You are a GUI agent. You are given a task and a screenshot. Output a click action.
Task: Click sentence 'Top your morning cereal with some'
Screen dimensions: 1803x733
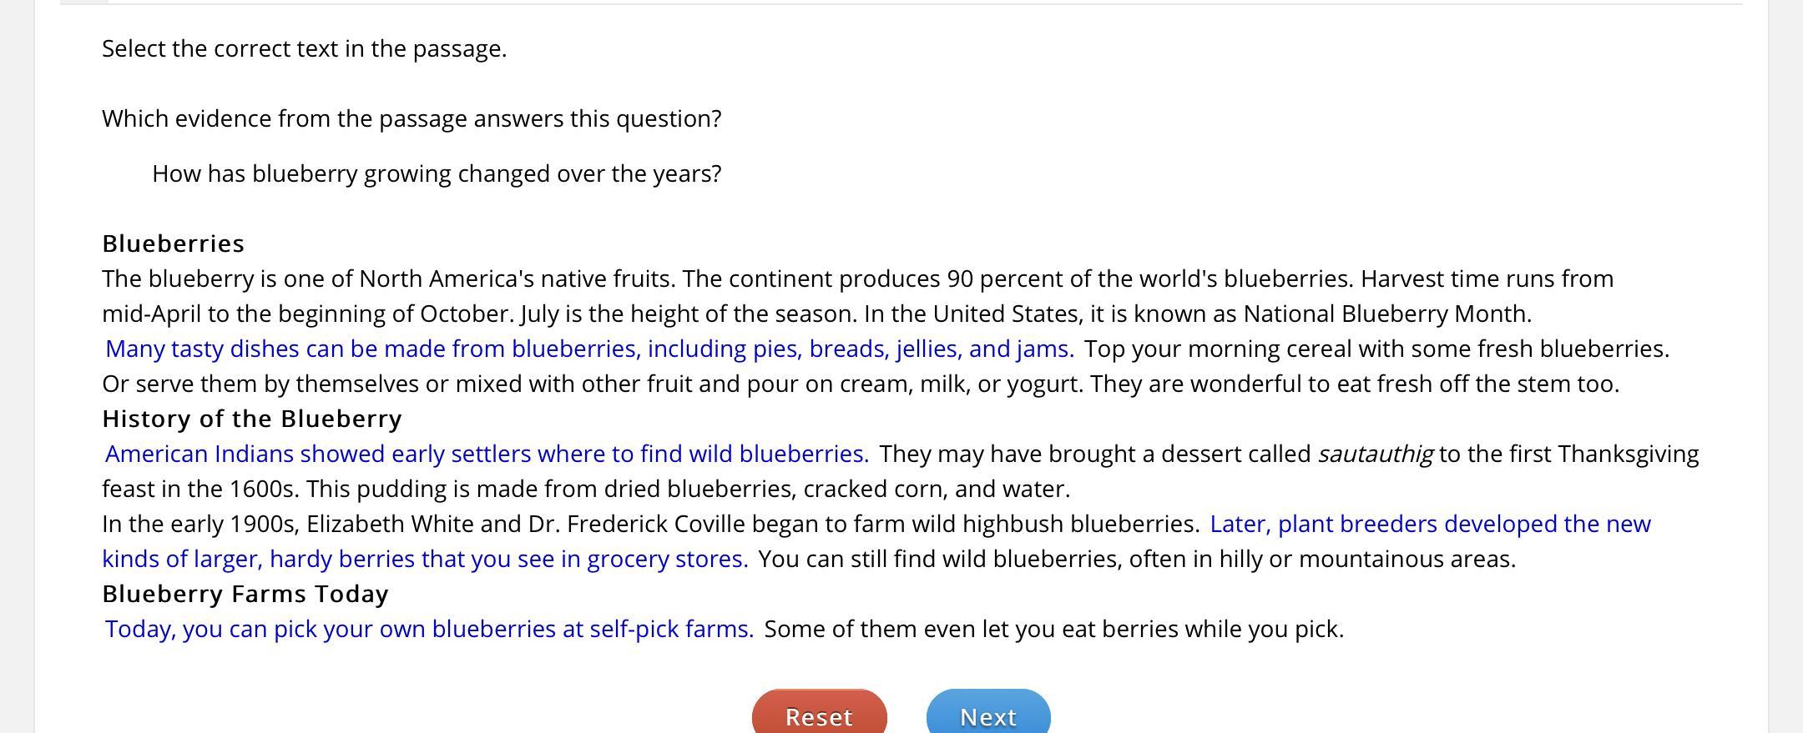(1376, 349)
